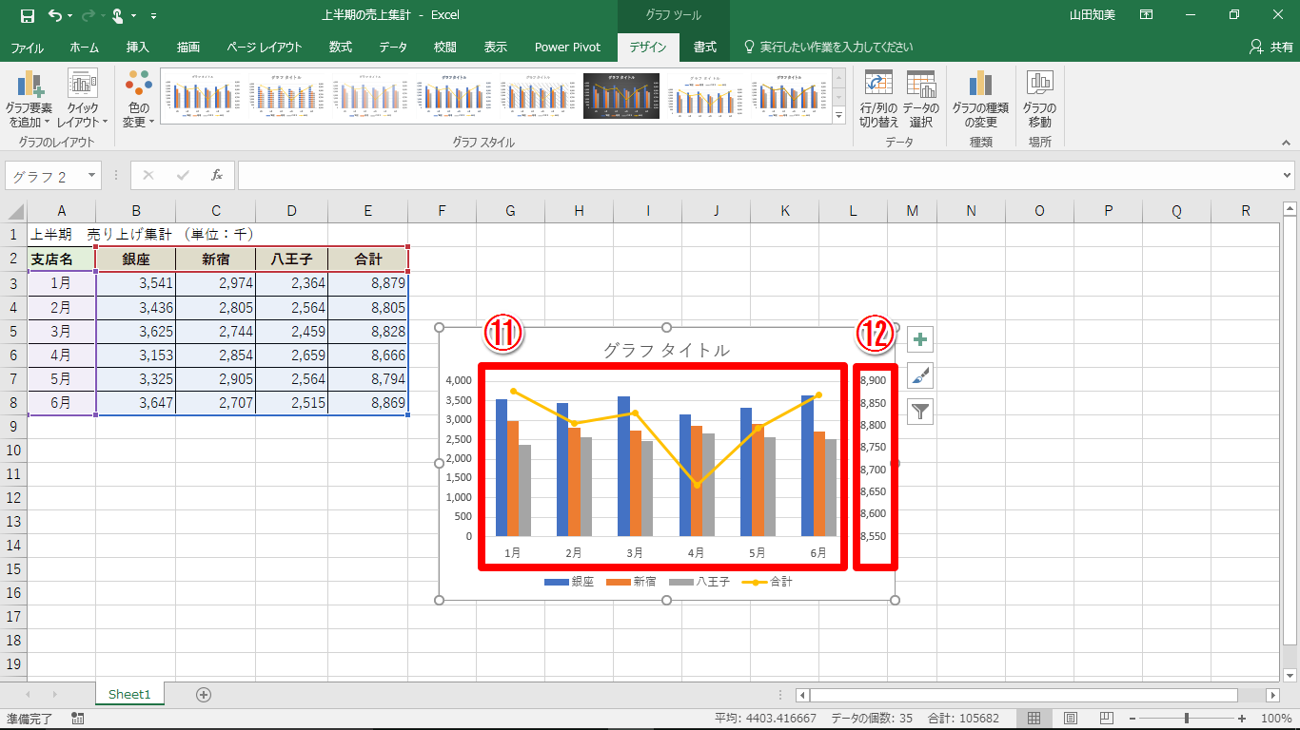Click Insert Function fx icon
1300x730 pixels.
pos(217,175)
